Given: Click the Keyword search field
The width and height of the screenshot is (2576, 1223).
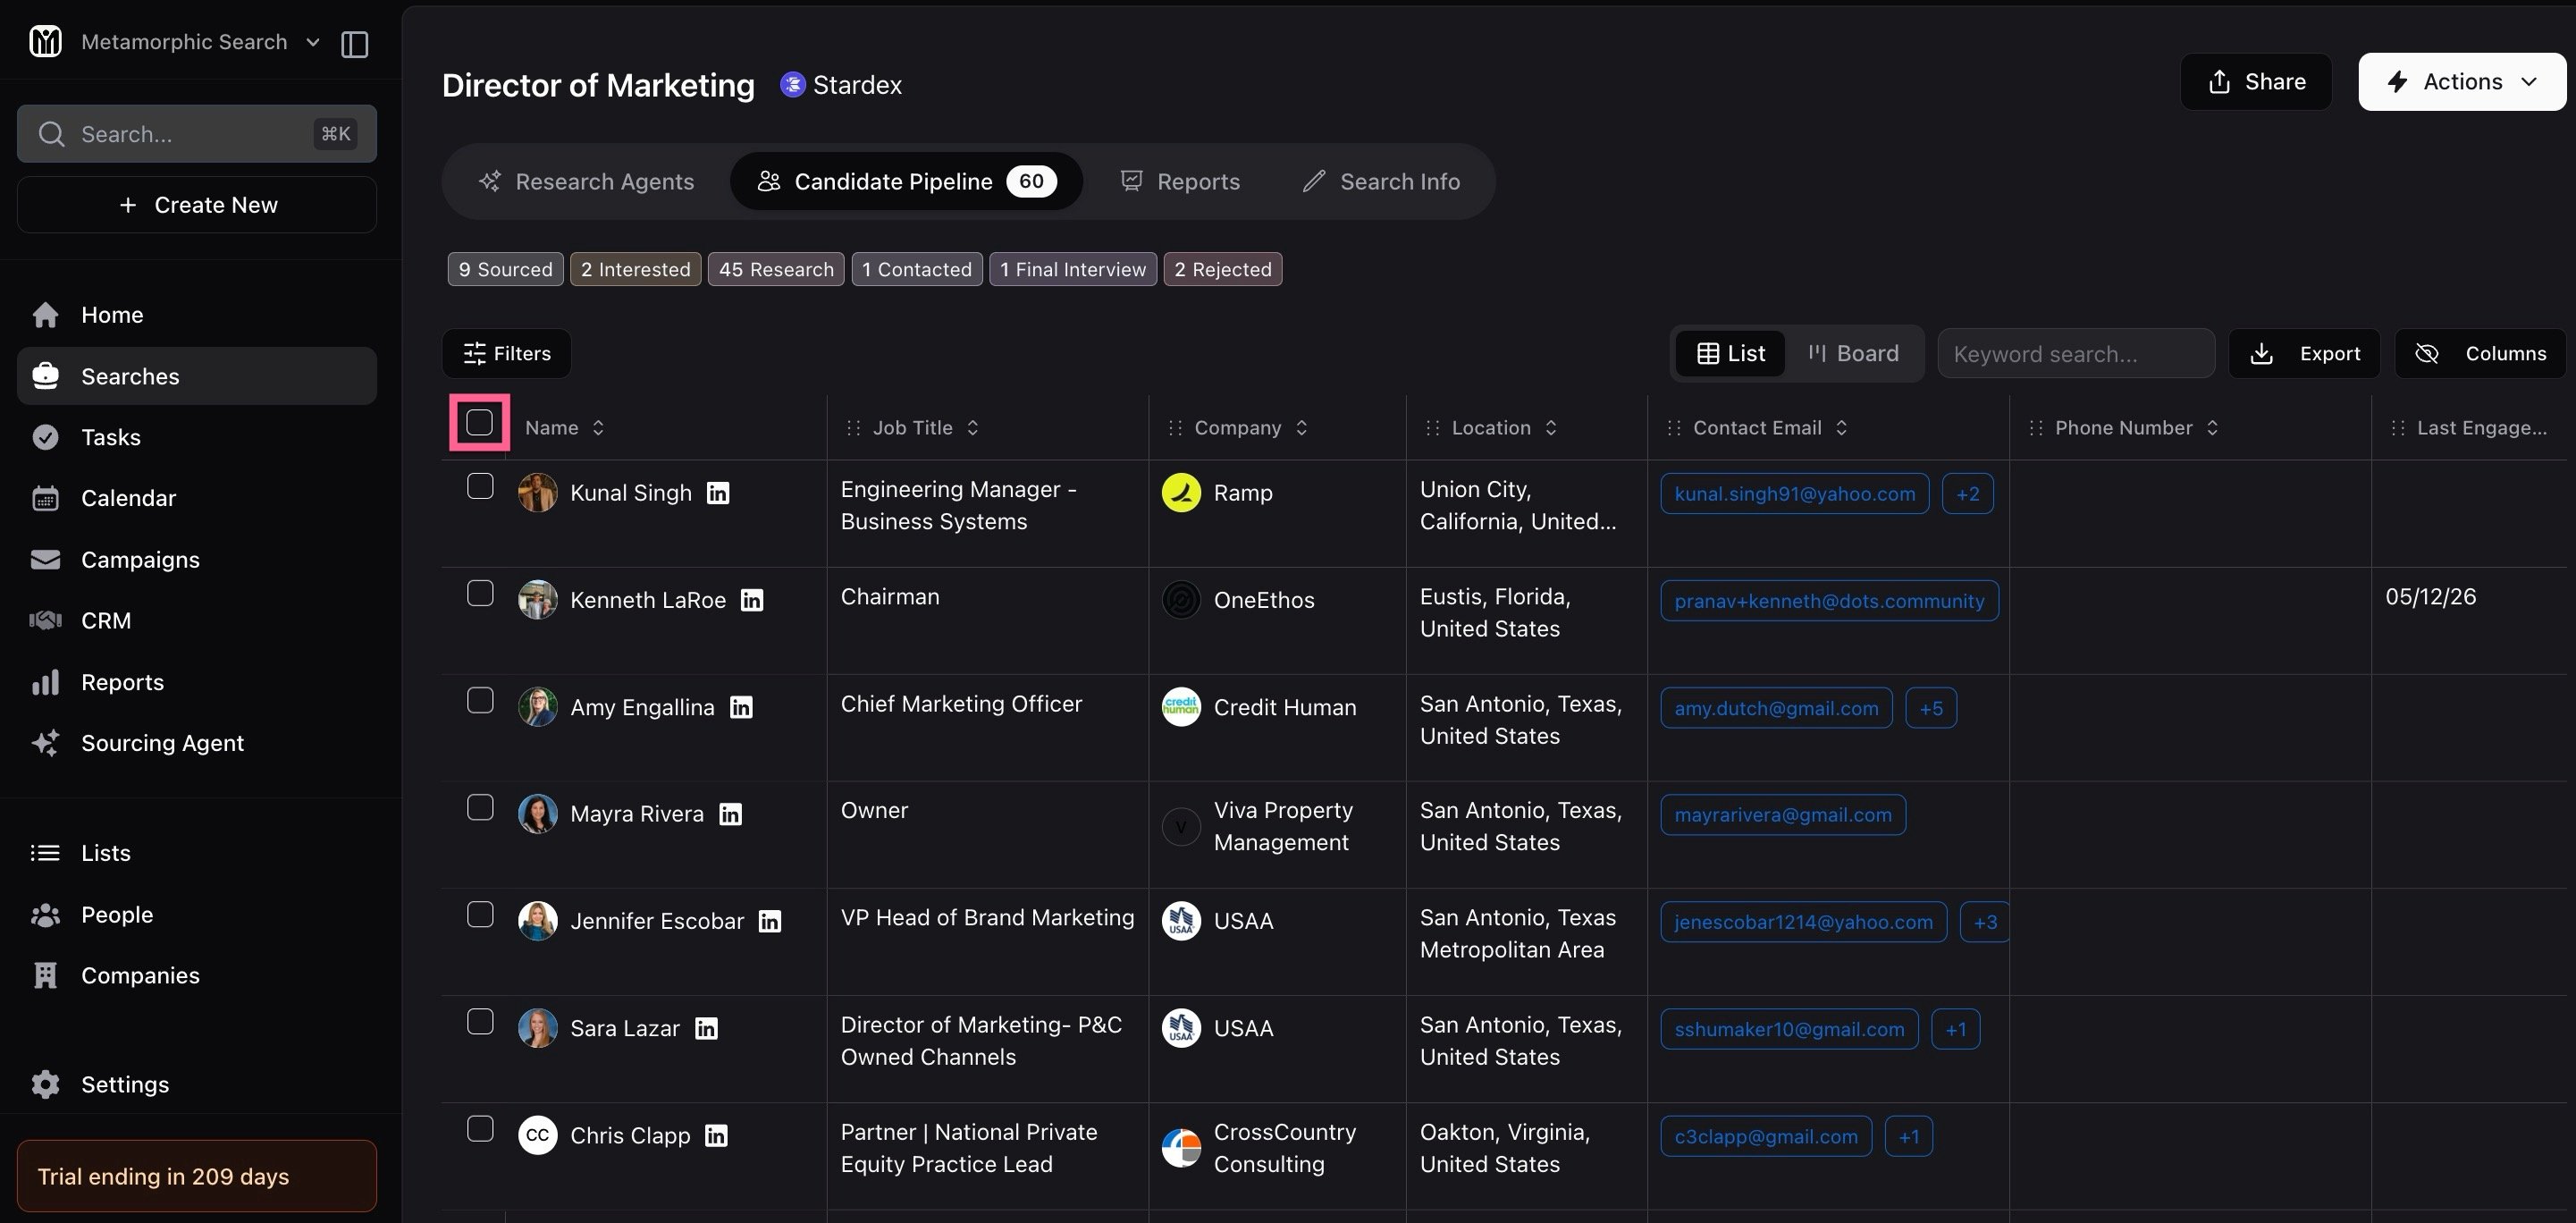Looking at the screenshot, I should (2076, 354).
